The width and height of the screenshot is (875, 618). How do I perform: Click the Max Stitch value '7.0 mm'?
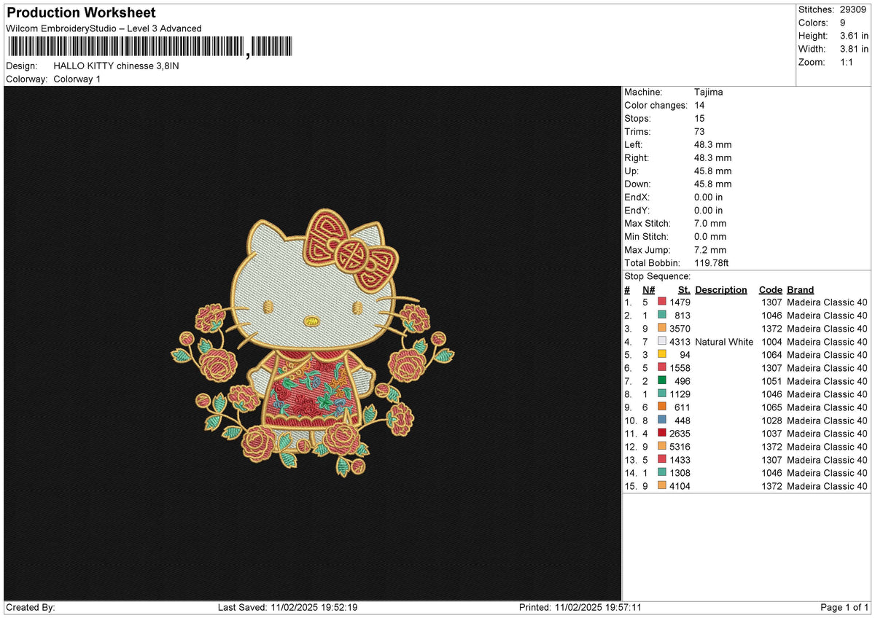tap(710, 223)
